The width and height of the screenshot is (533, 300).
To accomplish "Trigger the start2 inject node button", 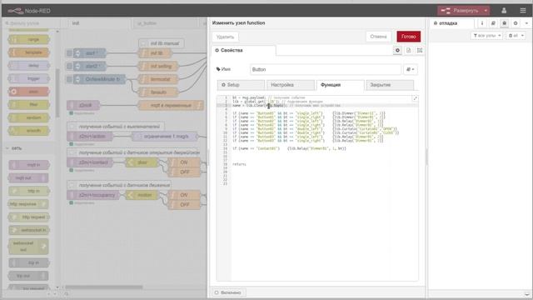I will 69,66.
